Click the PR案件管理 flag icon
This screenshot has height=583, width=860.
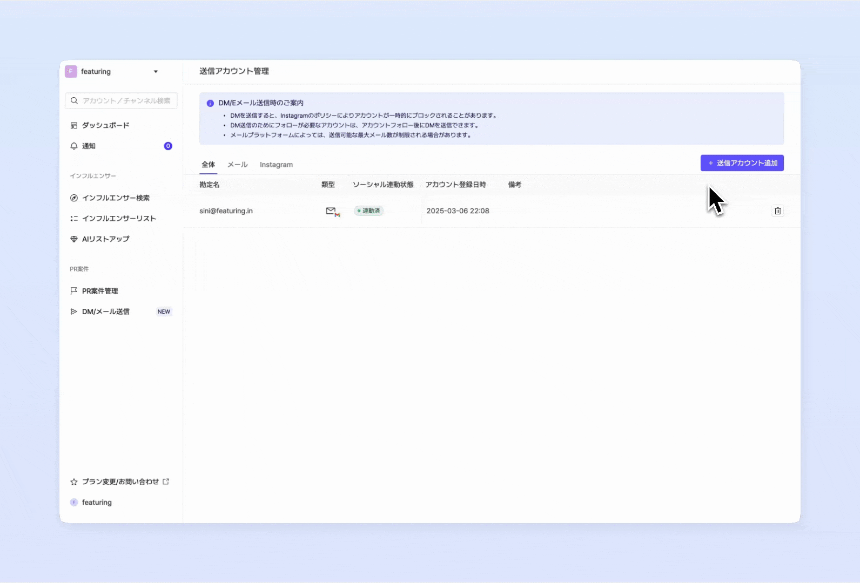pos(74,291)
